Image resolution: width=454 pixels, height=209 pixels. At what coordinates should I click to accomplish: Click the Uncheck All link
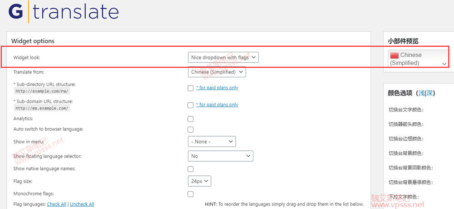coord(82,204)
